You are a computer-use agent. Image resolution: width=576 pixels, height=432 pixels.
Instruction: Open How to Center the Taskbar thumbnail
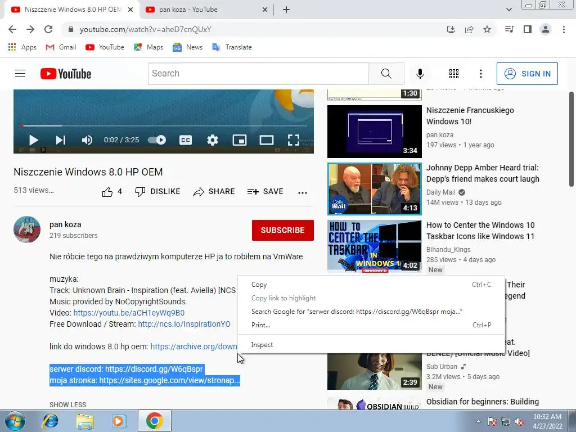[374, 246]
